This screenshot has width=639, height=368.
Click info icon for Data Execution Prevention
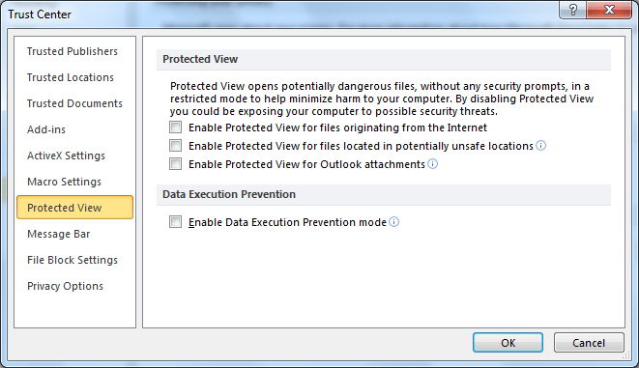393,222
